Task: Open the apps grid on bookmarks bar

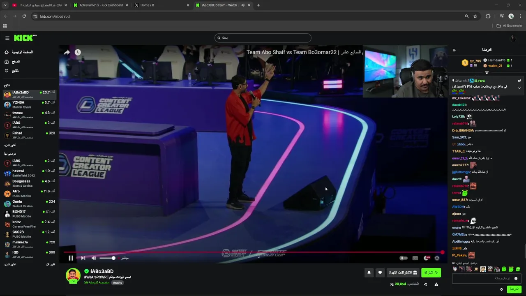Action: coord(5,25)
